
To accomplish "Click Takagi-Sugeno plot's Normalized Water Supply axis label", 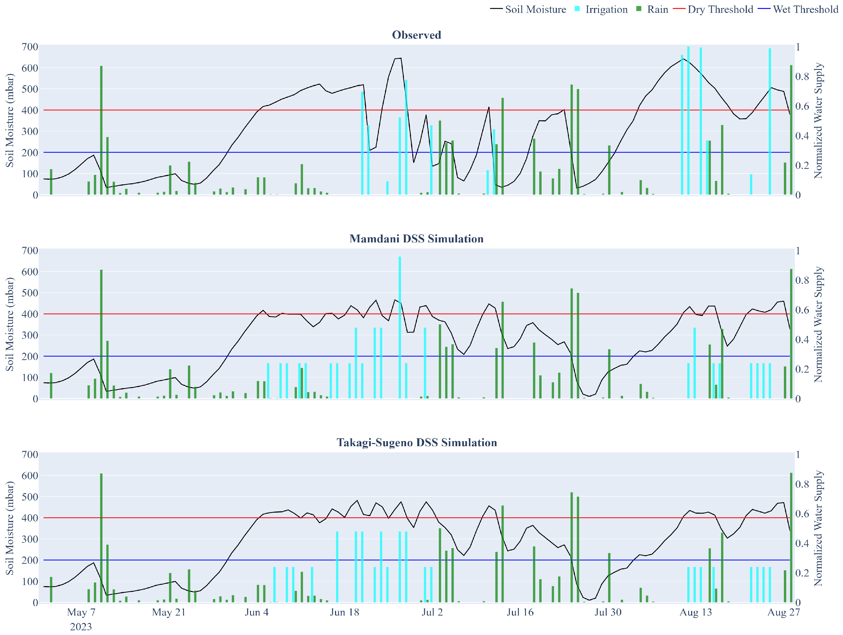I will pos(819,528).
